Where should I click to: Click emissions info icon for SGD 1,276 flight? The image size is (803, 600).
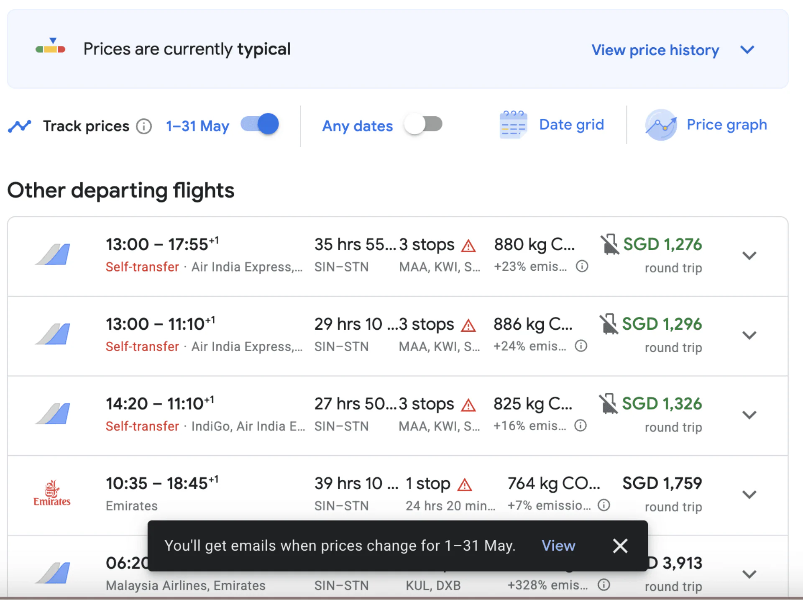click(582, 266)
